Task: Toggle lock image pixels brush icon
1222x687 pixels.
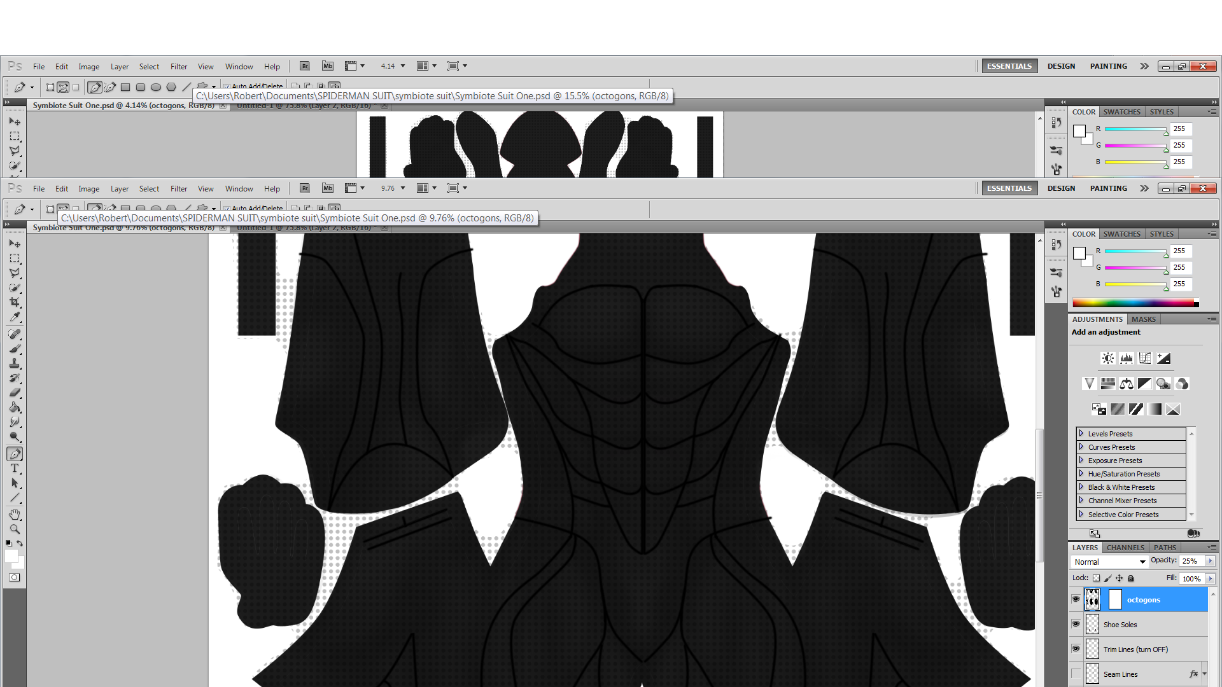Action: pyautogui.click(x=1107, y=578)
